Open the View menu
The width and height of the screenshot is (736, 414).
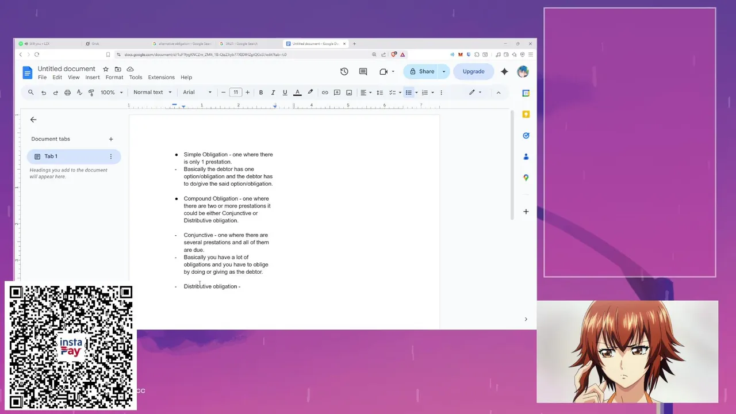pos(74,77)
